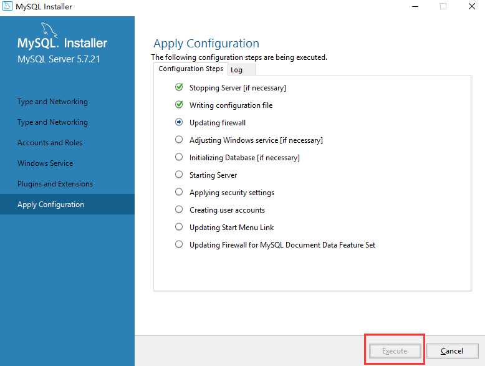Switch to the Log tab
Screen dimensions: 485x366
coord(242,70)
